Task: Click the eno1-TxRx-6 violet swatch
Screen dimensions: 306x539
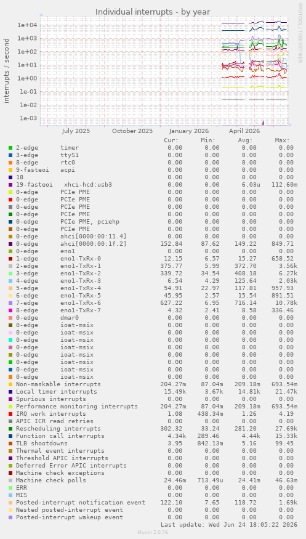Action: pos(10,303)
